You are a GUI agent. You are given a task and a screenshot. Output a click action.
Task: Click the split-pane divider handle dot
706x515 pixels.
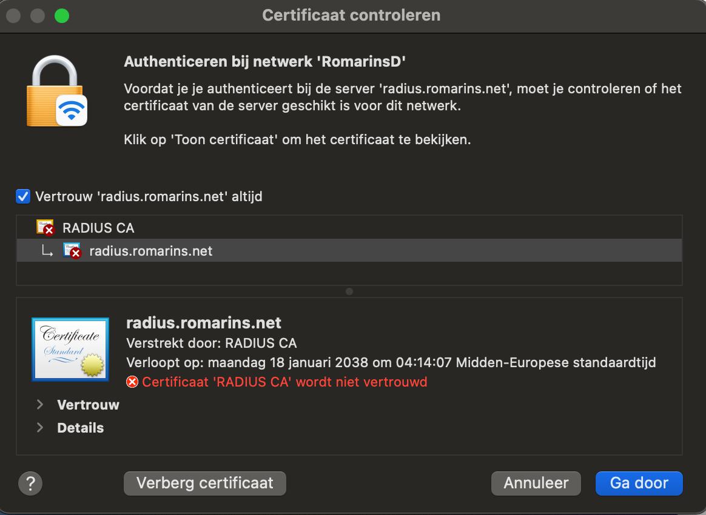coord(349,291)
